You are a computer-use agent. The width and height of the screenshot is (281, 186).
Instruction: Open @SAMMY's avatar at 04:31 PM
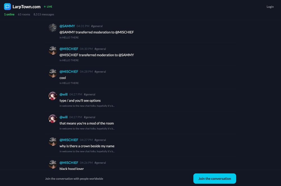(53, 28)
